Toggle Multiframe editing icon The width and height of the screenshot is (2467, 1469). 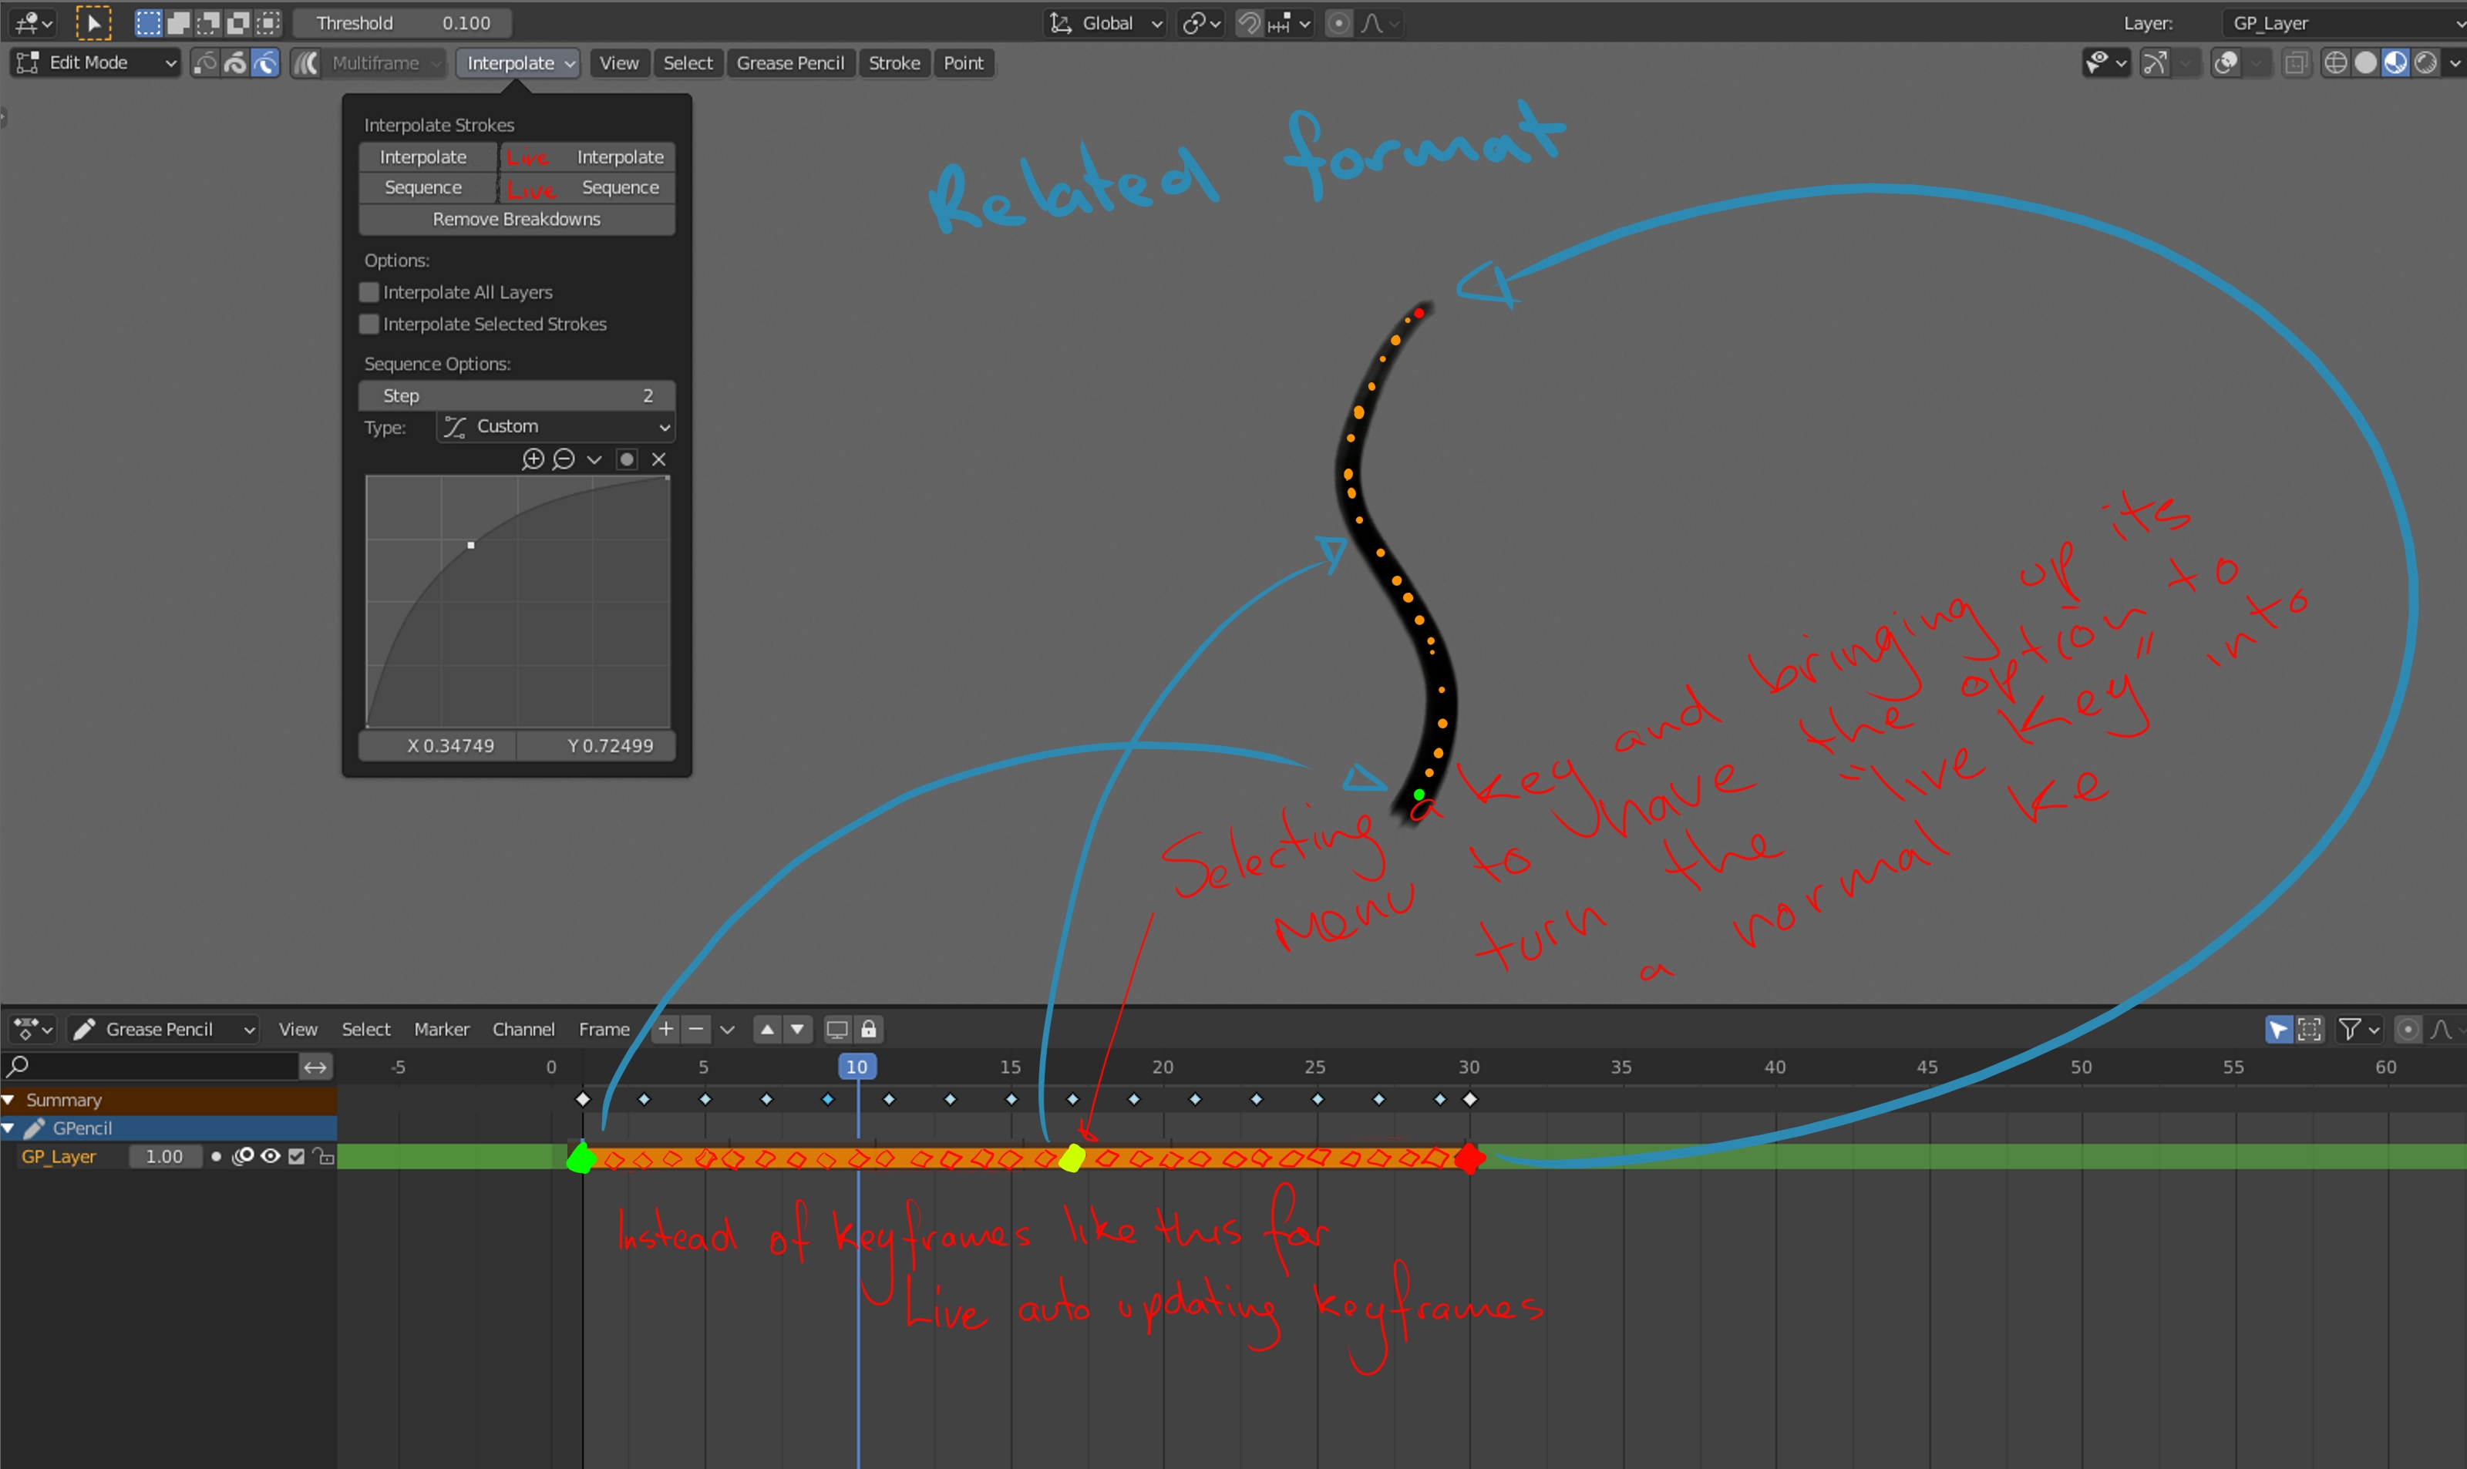(x=307, y=63)
